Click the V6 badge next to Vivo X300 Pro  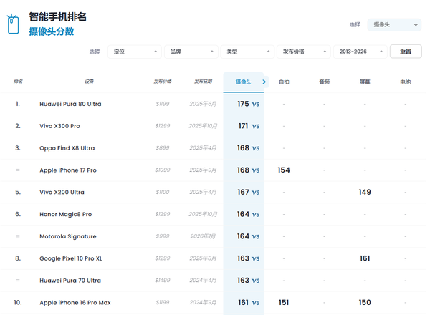tap(256, 127)
